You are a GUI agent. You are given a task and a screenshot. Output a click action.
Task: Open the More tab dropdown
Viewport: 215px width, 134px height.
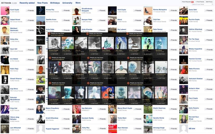click(x=78, y=3)
